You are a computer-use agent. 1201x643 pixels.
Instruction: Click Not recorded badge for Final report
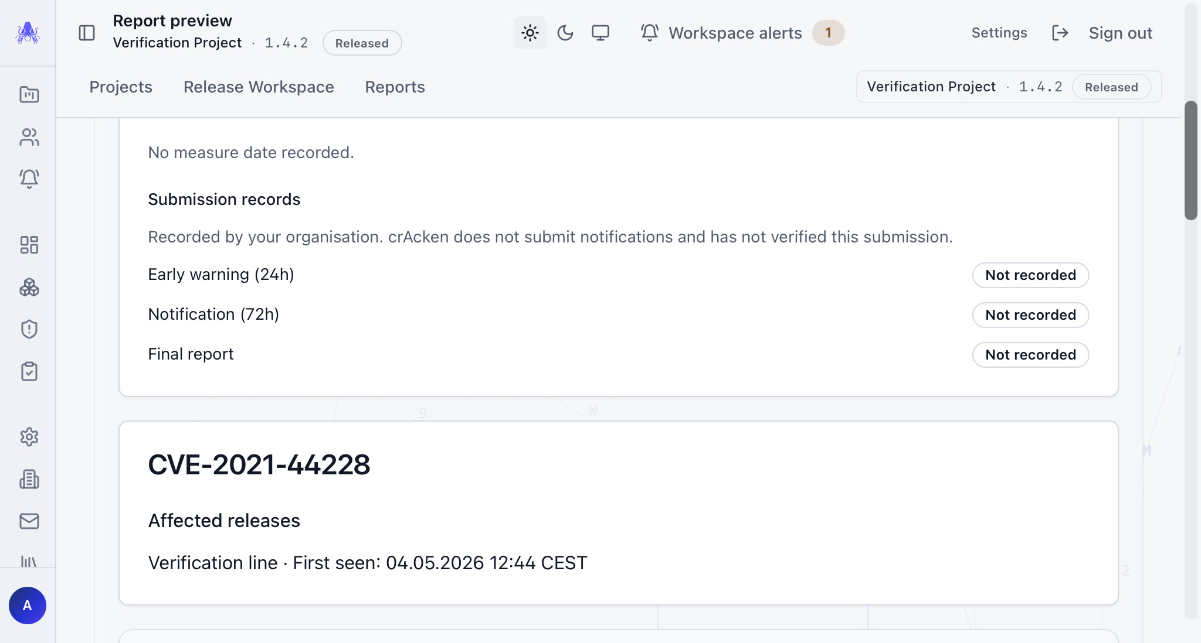click(1030, 355)
